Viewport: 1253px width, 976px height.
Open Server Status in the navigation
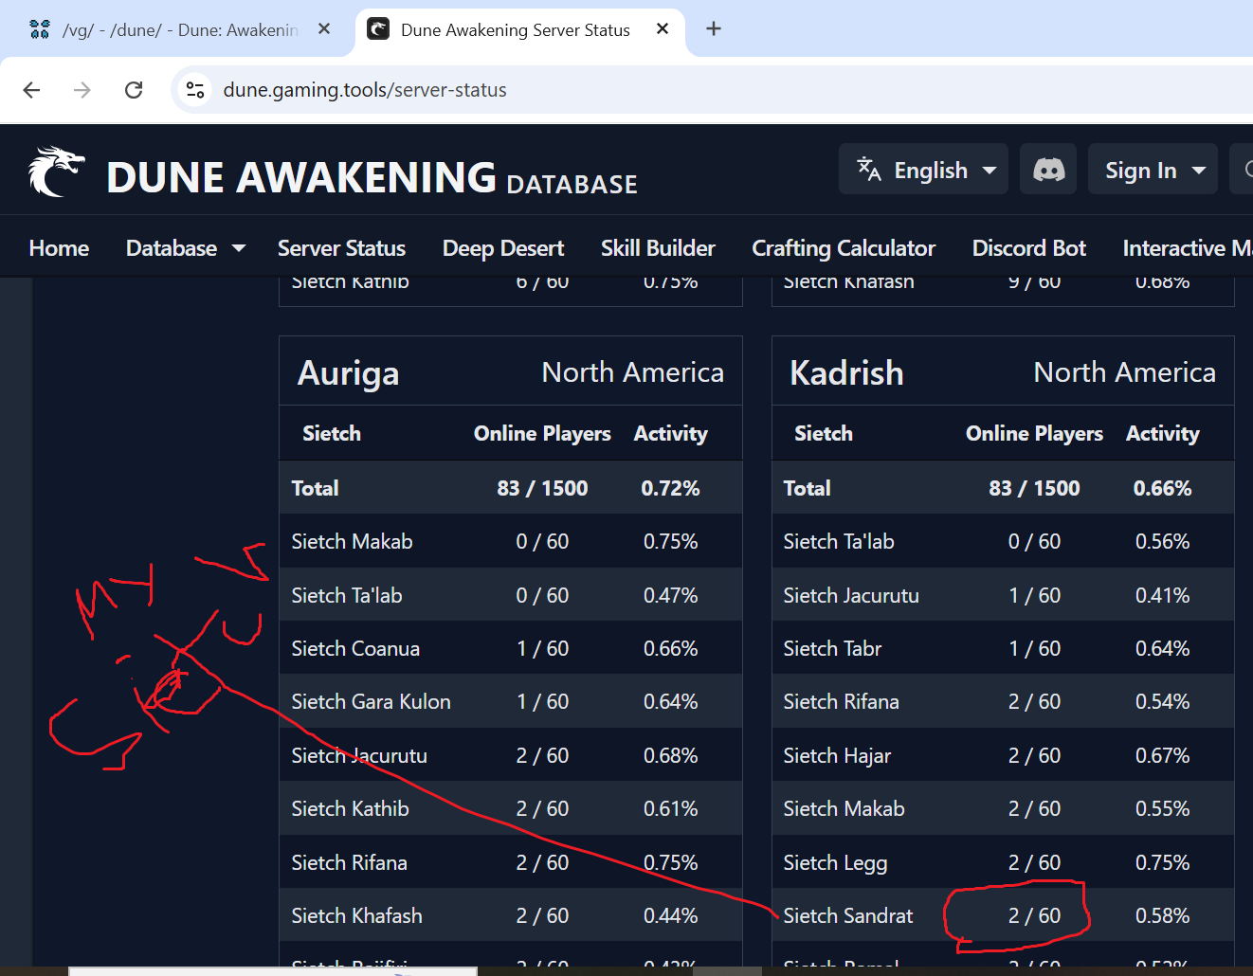coord(341,248)
